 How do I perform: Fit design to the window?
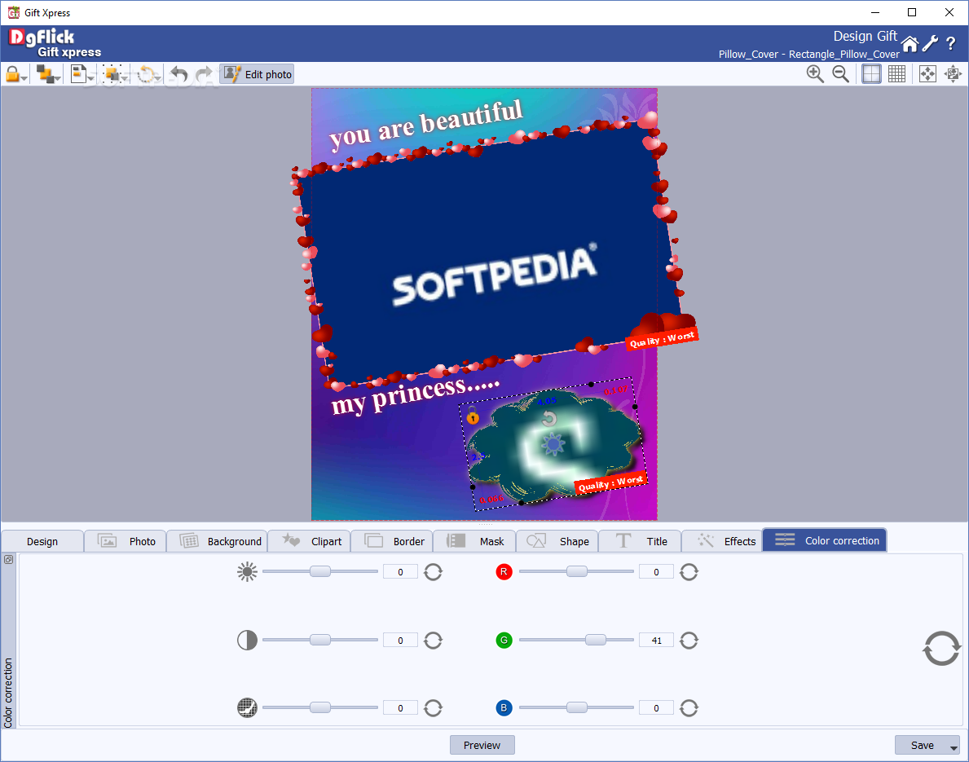pyautogui.click(x=927, y=73)
